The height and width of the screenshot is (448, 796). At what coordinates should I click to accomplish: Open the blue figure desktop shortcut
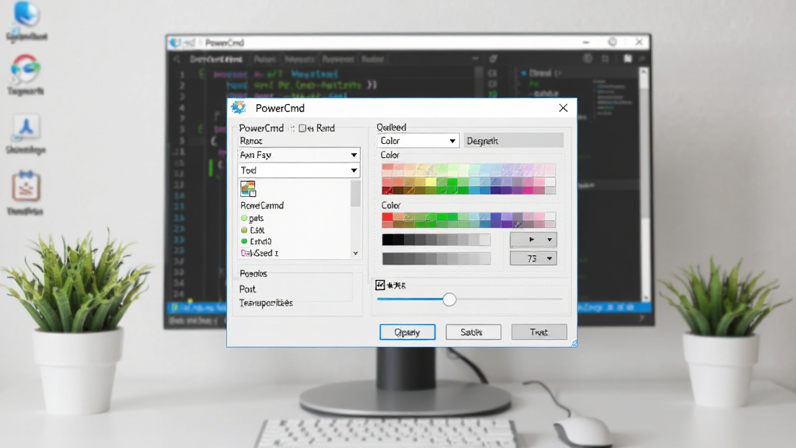click(26, 127)
